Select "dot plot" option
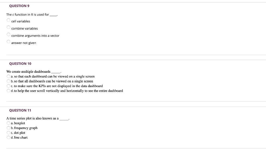 [8, 133]
